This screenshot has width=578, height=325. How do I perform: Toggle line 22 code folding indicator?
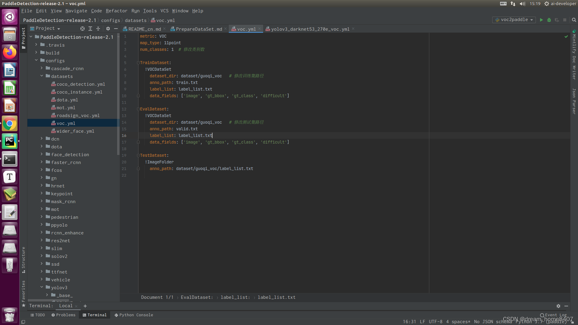tap(138, 175)
